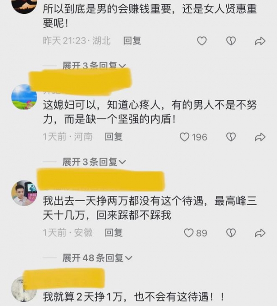Expand 48 replies under the Anhui comment
277x306 pixels.
click(97, 258)
